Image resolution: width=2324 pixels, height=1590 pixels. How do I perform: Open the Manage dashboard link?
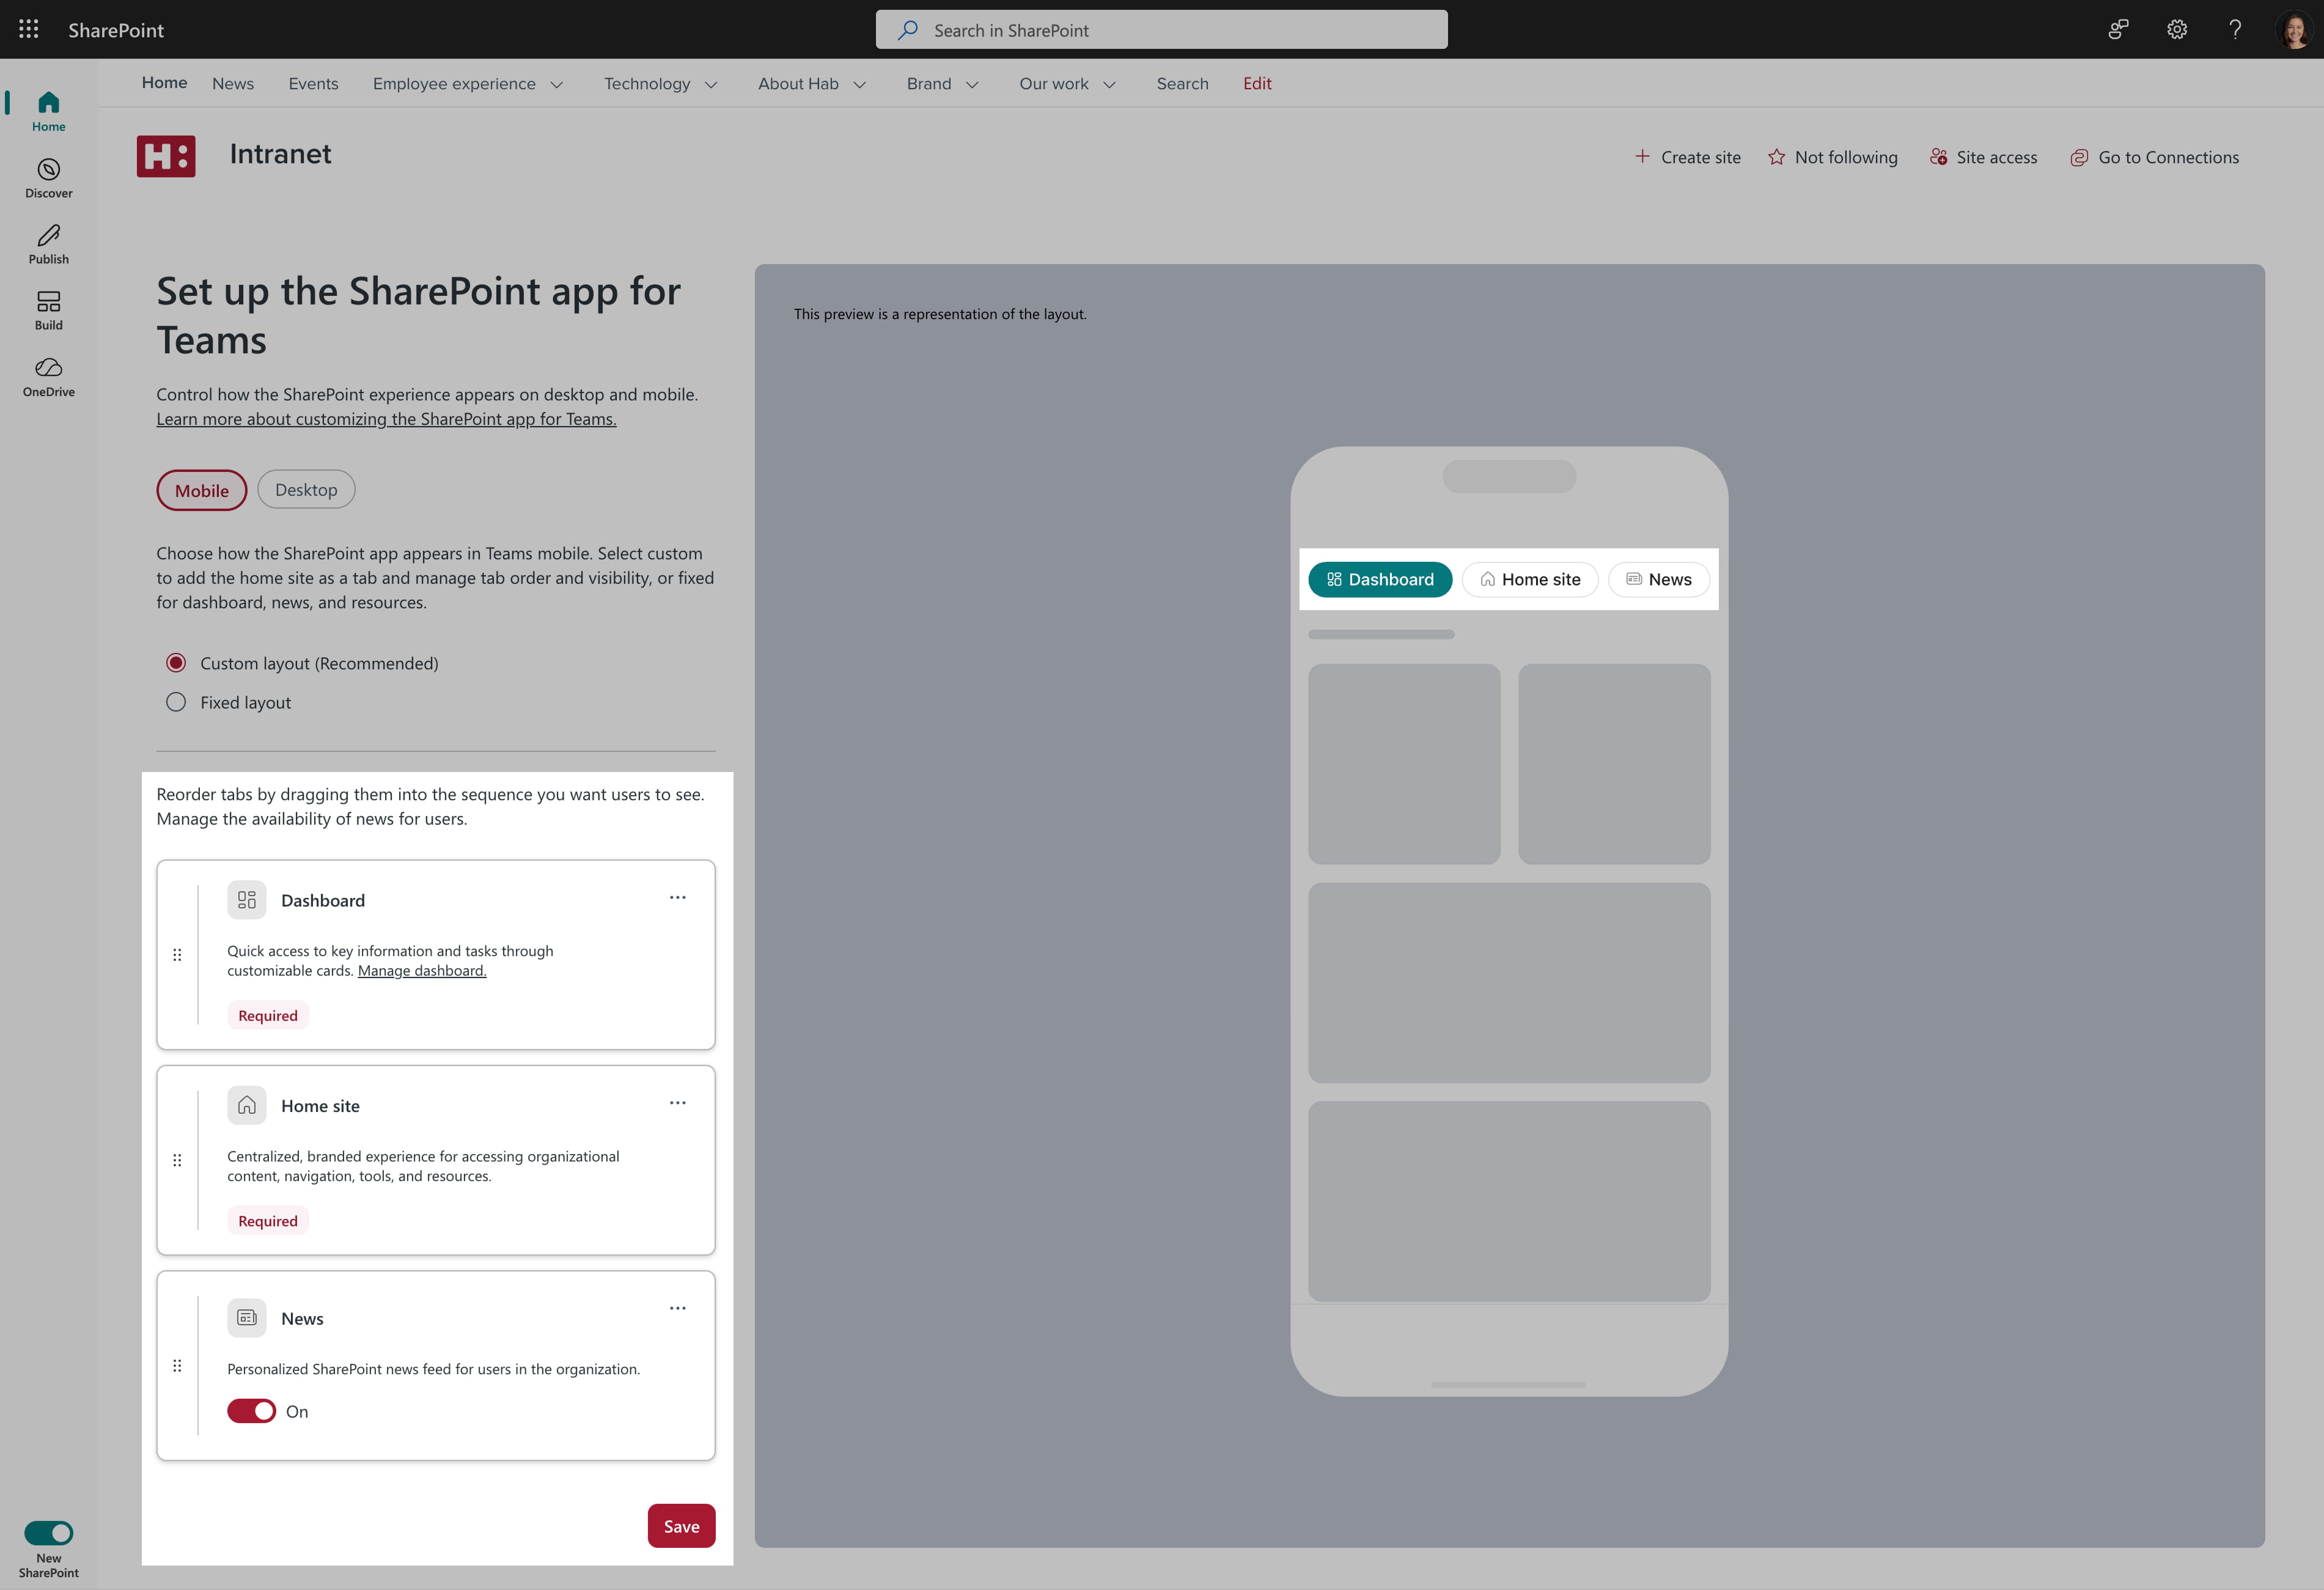coord(422,970)
